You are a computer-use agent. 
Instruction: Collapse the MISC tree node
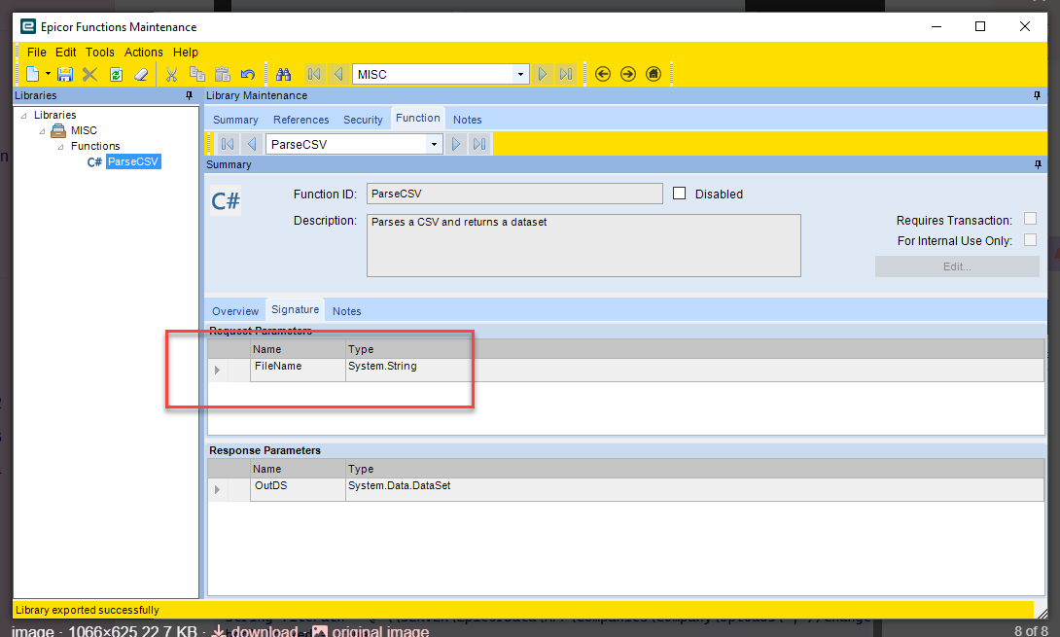(42, 131)
